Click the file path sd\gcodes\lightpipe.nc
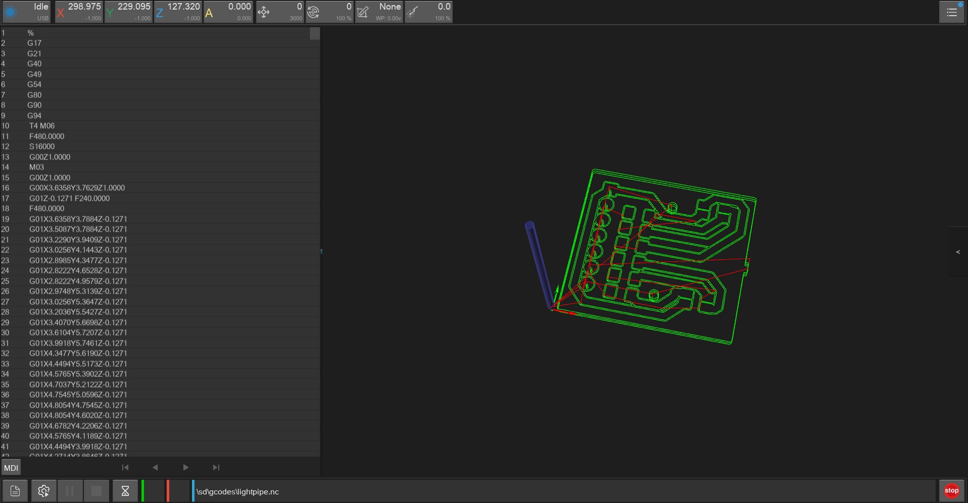Image resolution: width=968 pixels, height=503 pixels. click(237, 491)
